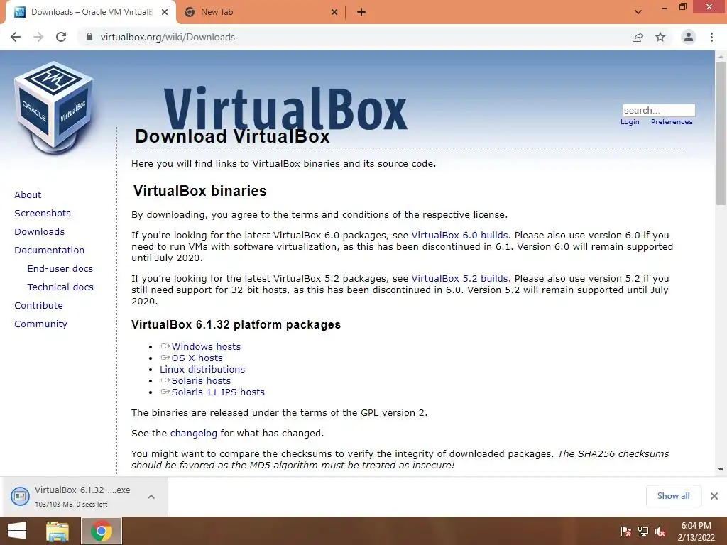Close the downloads bar with the X
Viewport: 727px width, 545px height.
714,496
